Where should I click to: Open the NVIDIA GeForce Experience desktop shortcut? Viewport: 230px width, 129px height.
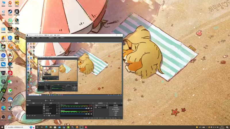[3, 91]
